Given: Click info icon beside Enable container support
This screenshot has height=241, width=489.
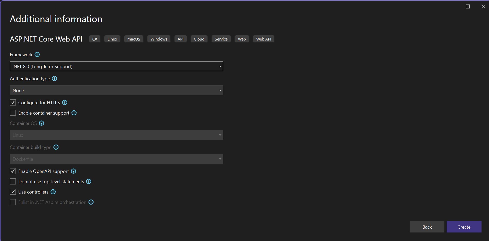Looking at the screenshot, I should pos(74,113).
